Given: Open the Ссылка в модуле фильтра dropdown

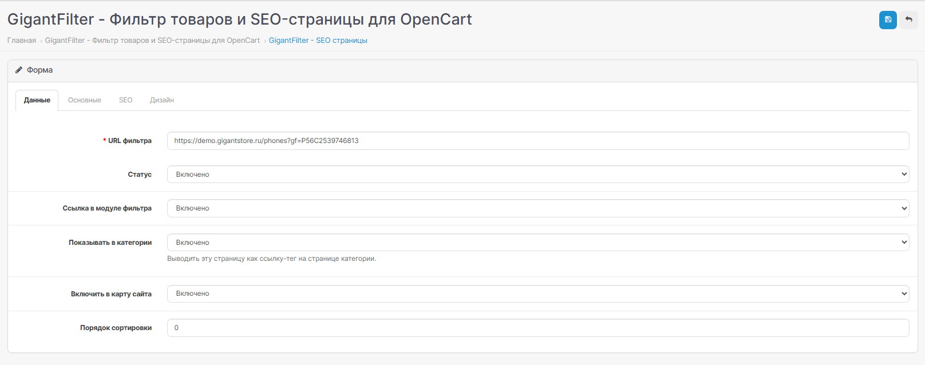Looking at the screenshot, I should point(538,208).
